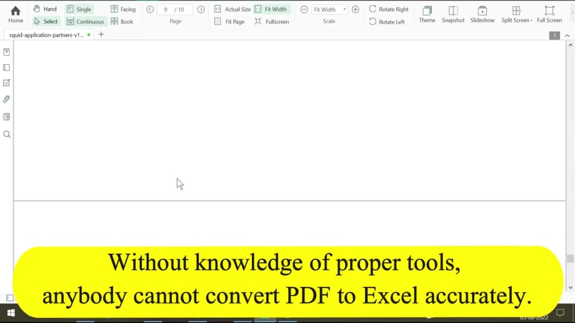Image resolution: width=575 pixels, height=323 pixels.
Task: Open the Word conversion sidebar icon
Action: (x=6, y=116)
